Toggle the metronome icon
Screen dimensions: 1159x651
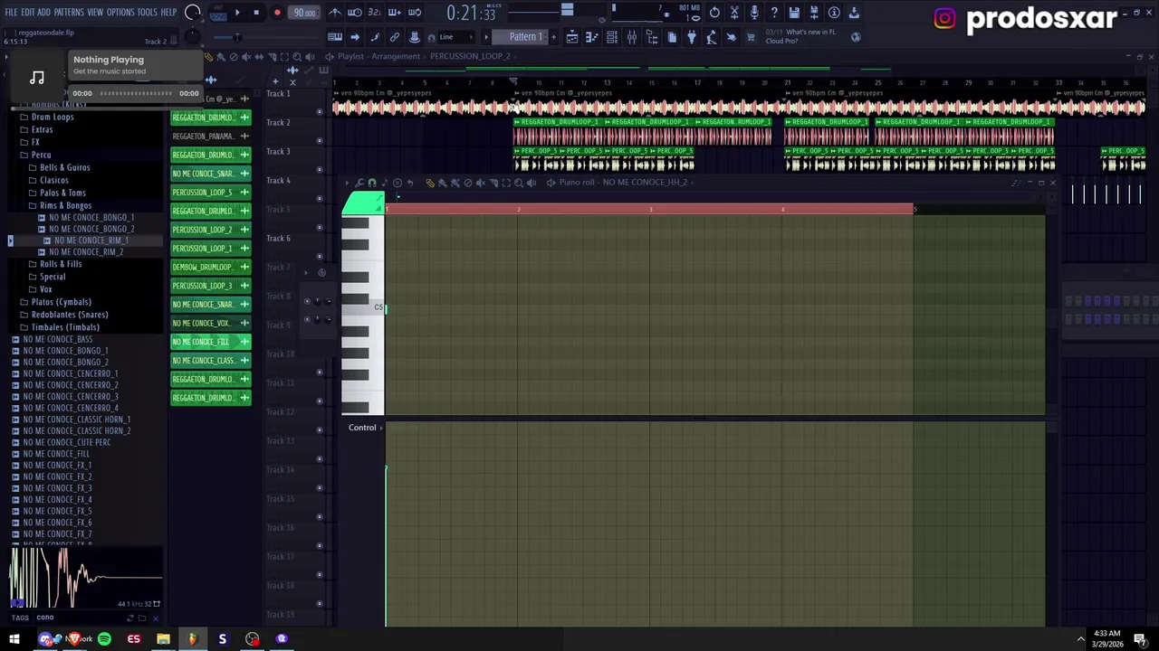click(335, 13)
